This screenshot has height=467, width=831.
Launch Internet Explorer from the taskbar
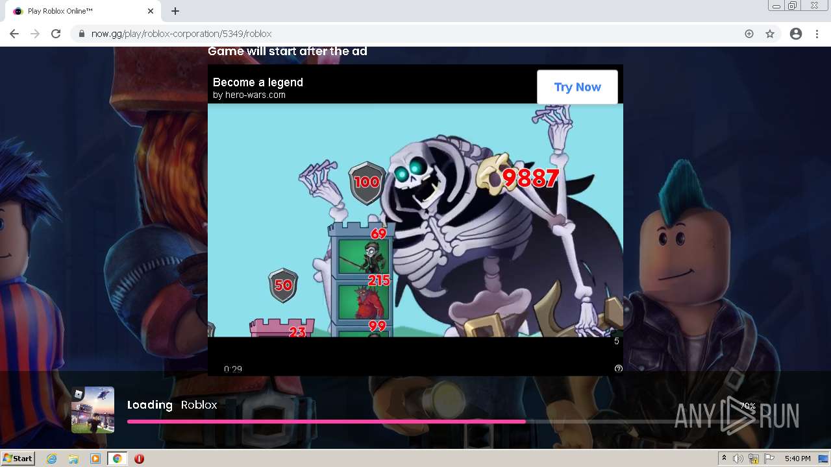pyautogui.click(x=52, y=459)
